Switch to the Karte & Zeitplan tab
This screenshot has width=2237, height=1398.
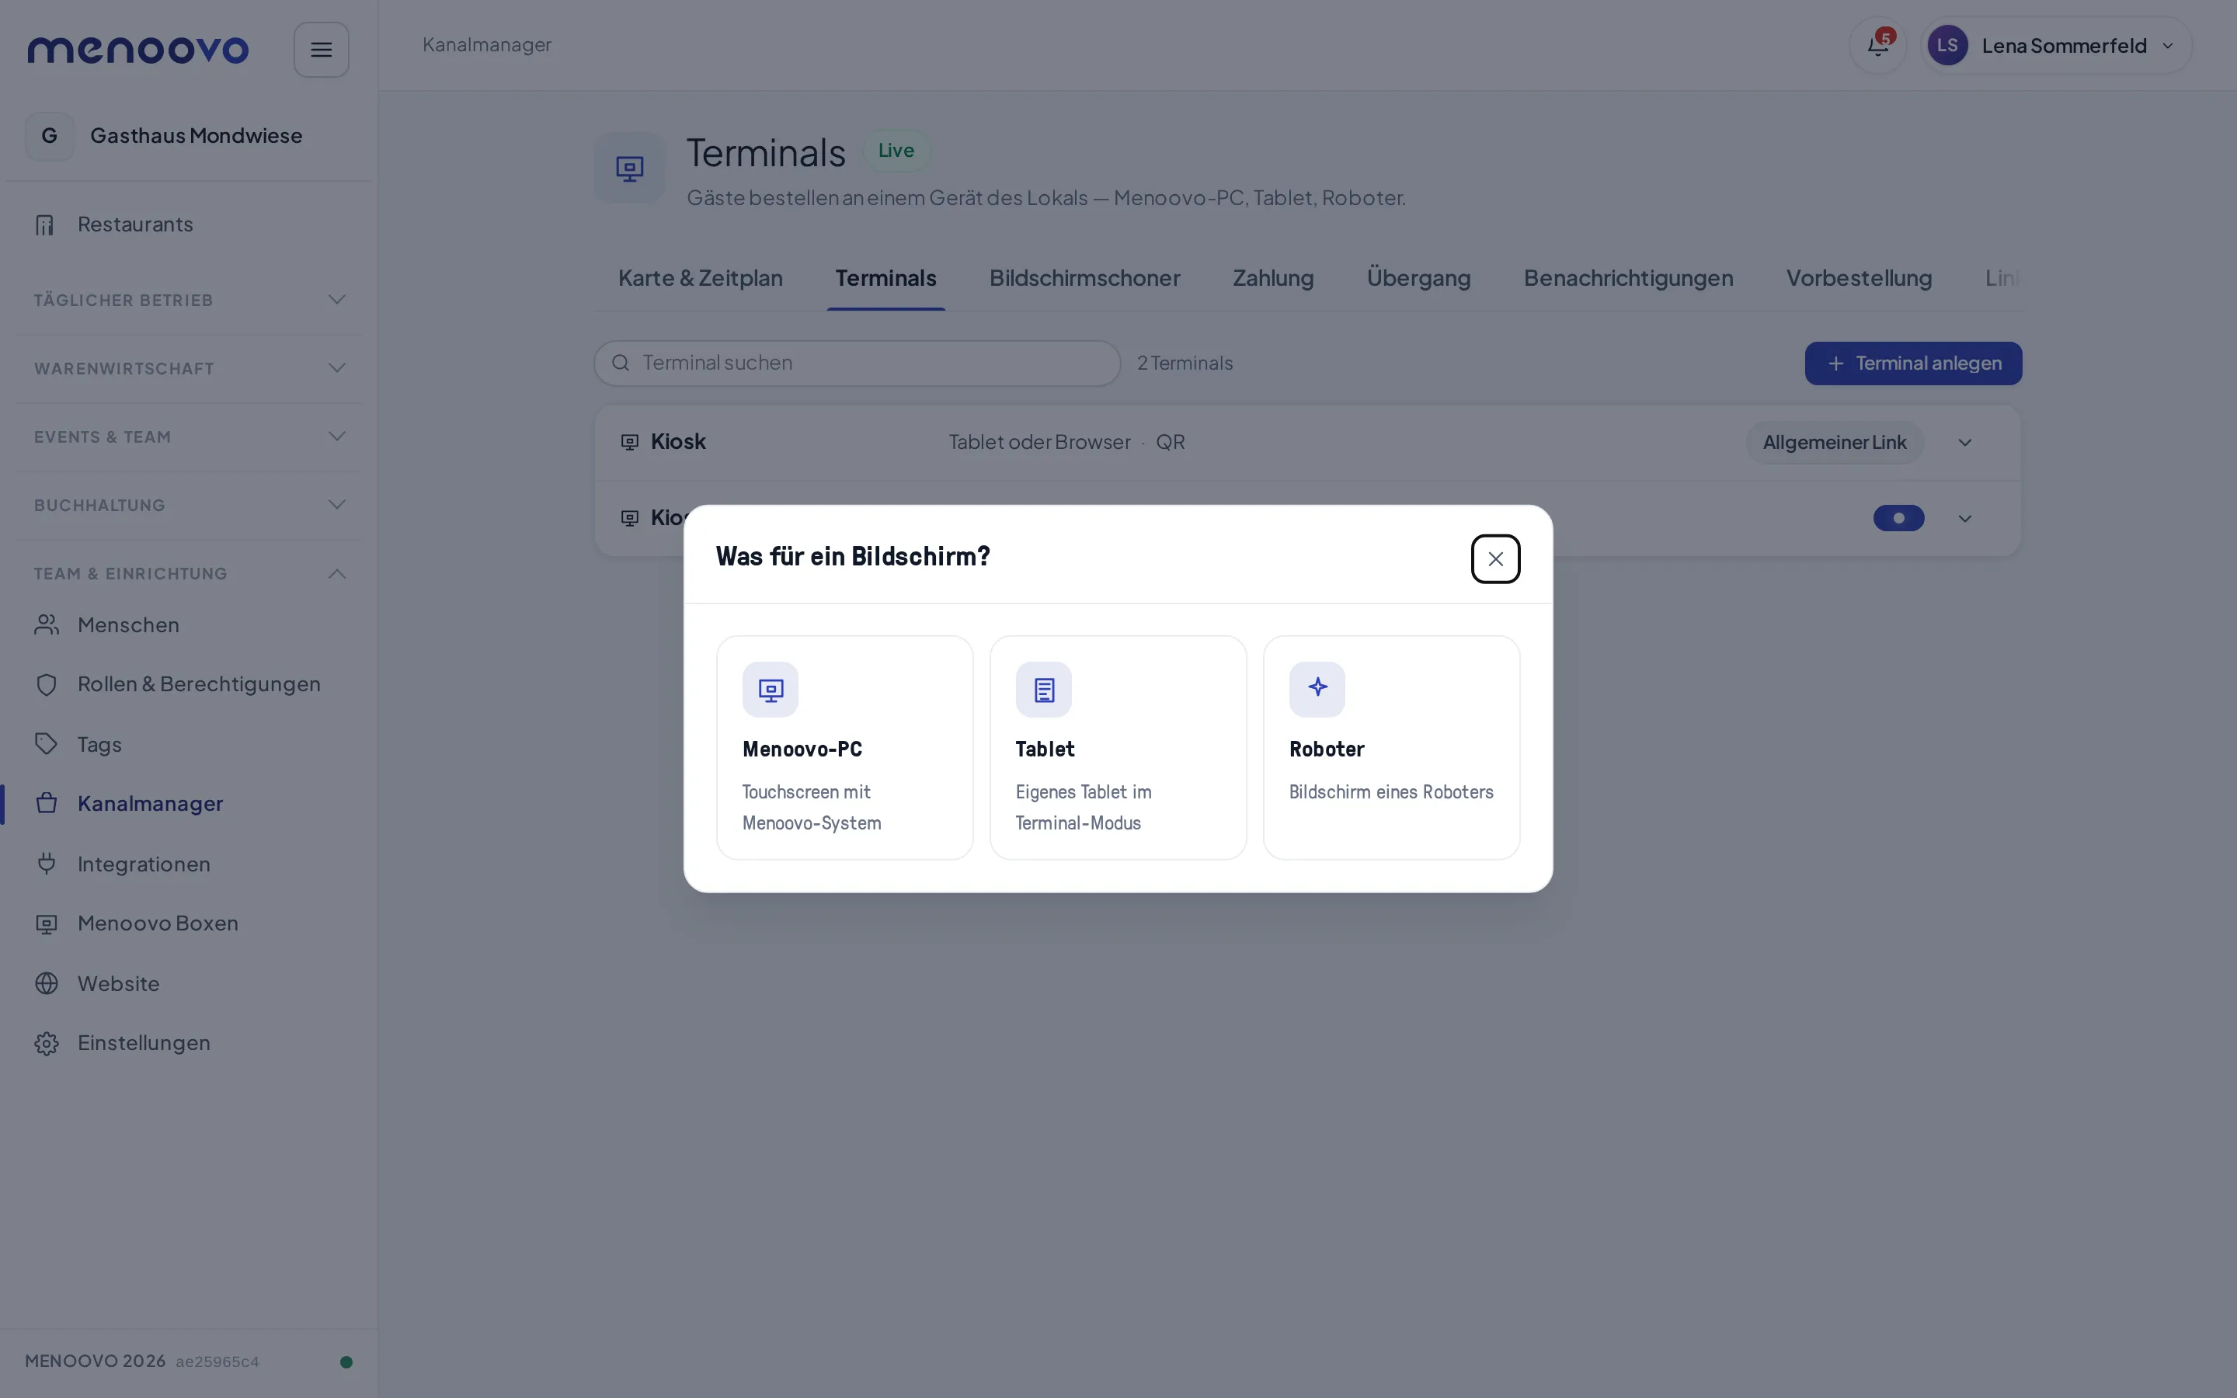(x=700, y=278)
